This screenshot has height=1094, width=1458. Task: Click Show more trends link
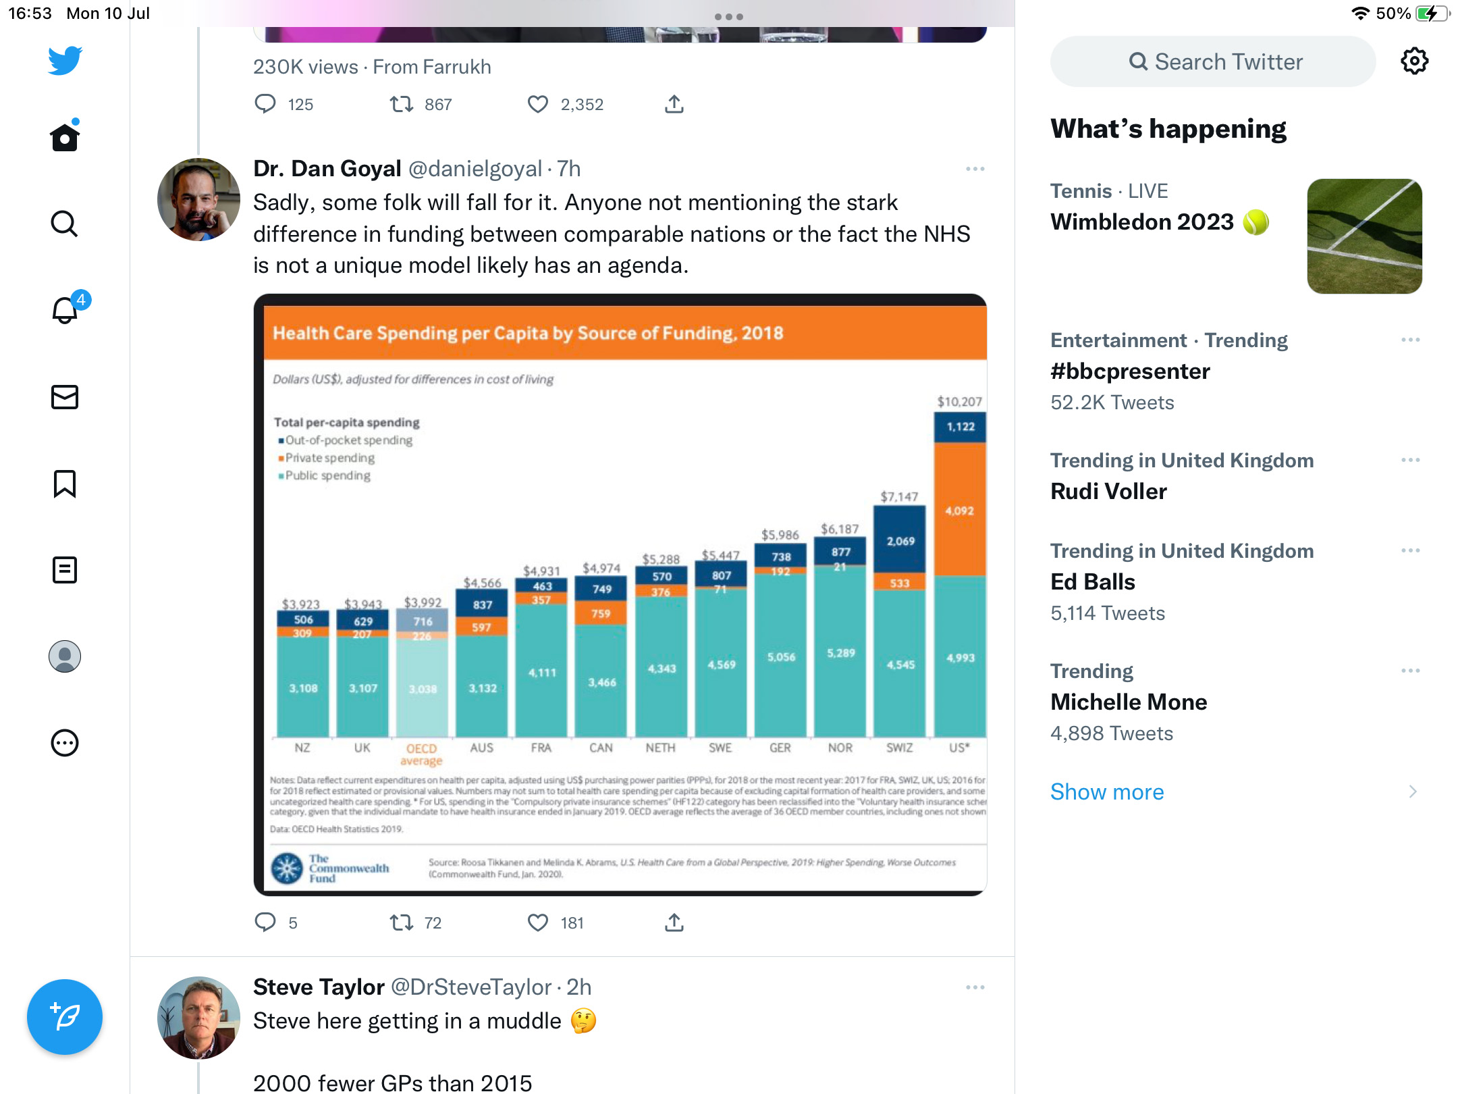(x=1107, y=791)
